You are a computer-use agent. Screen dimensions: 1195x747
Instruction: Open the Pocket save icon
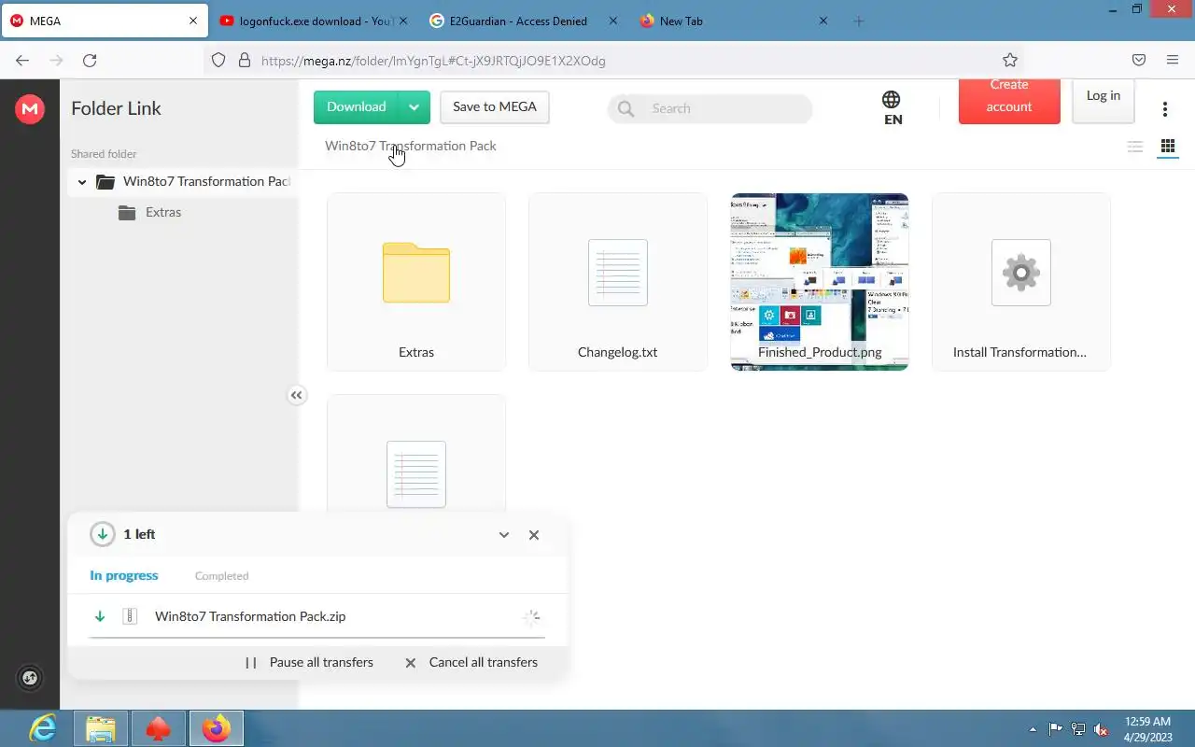click(x=1139, y=61)
